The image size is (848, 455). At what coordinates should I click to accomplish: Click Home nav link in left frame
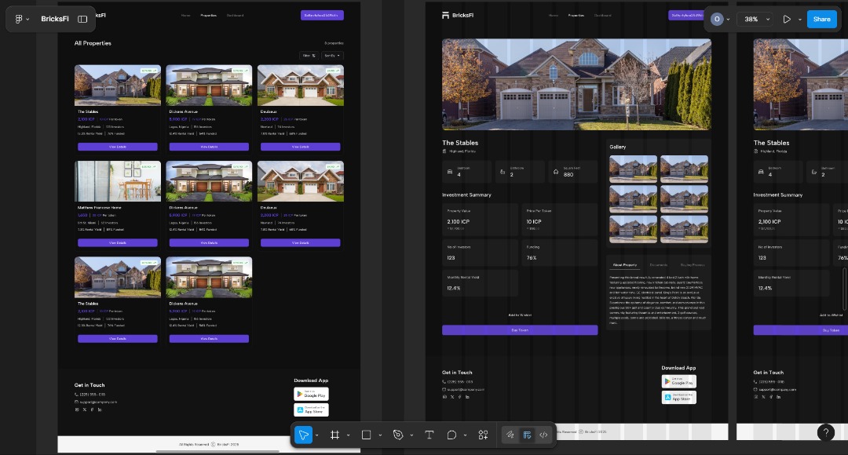click(185, 15)
